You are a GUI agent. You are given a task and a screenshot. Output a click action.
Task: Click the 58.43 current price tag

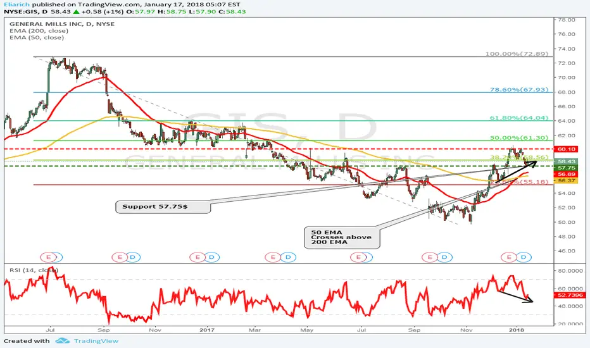pyautogui.click(x=567, y=161)
